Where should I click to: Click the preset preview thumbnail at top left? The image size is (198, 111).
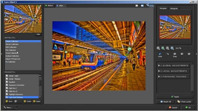23,19
